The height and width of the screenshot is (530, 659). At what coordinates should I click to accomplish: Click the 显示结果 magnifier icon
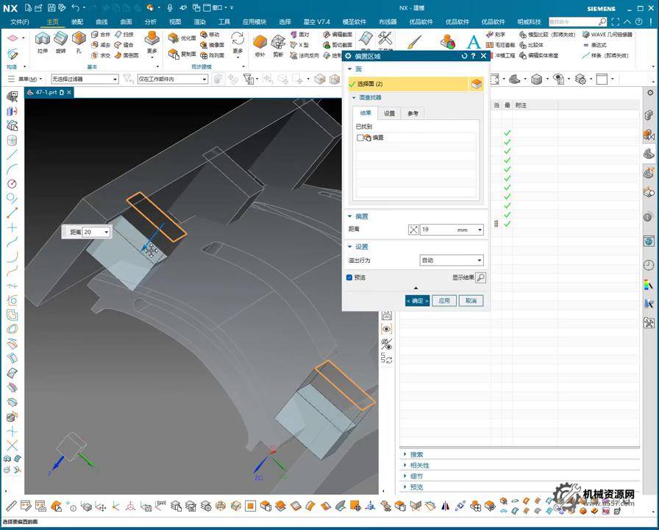[480, 278]
